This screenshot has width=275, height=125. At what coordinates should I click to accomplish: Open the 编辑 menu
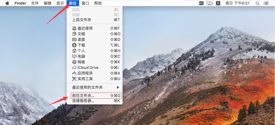point(47,3)
